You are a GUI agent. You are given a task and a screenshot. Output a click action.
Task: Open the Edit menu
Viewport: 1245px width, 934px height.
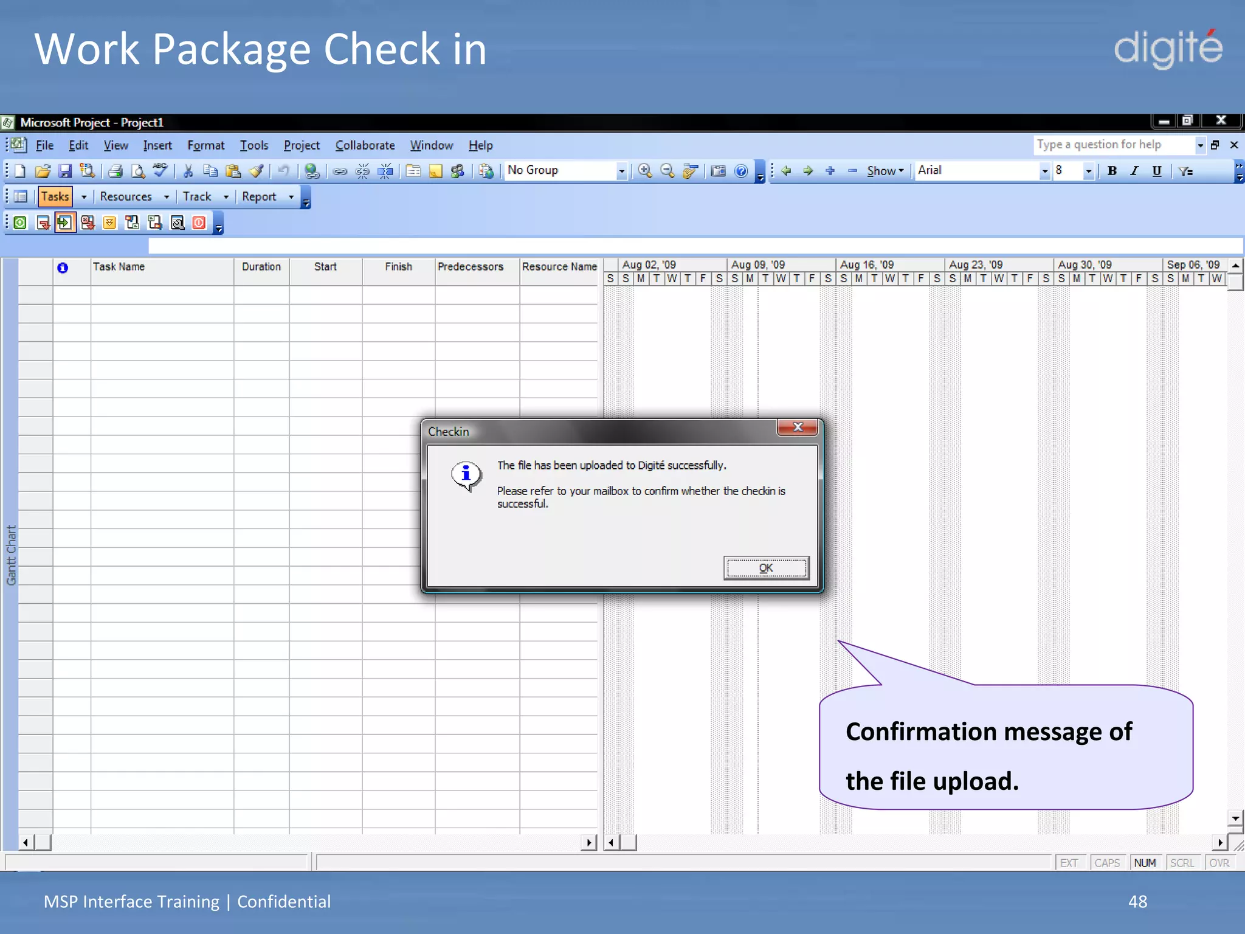(78, 145)
